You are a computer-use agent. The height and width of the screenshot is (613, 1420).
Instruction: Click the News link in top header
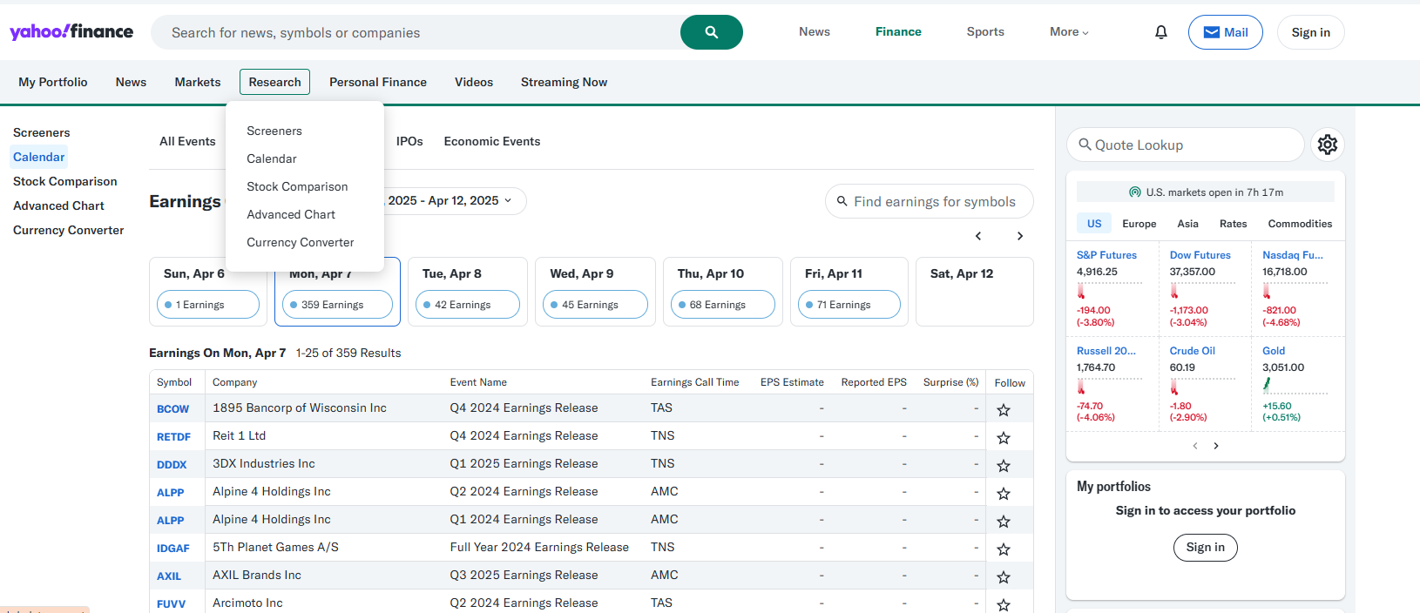[815, 31]
